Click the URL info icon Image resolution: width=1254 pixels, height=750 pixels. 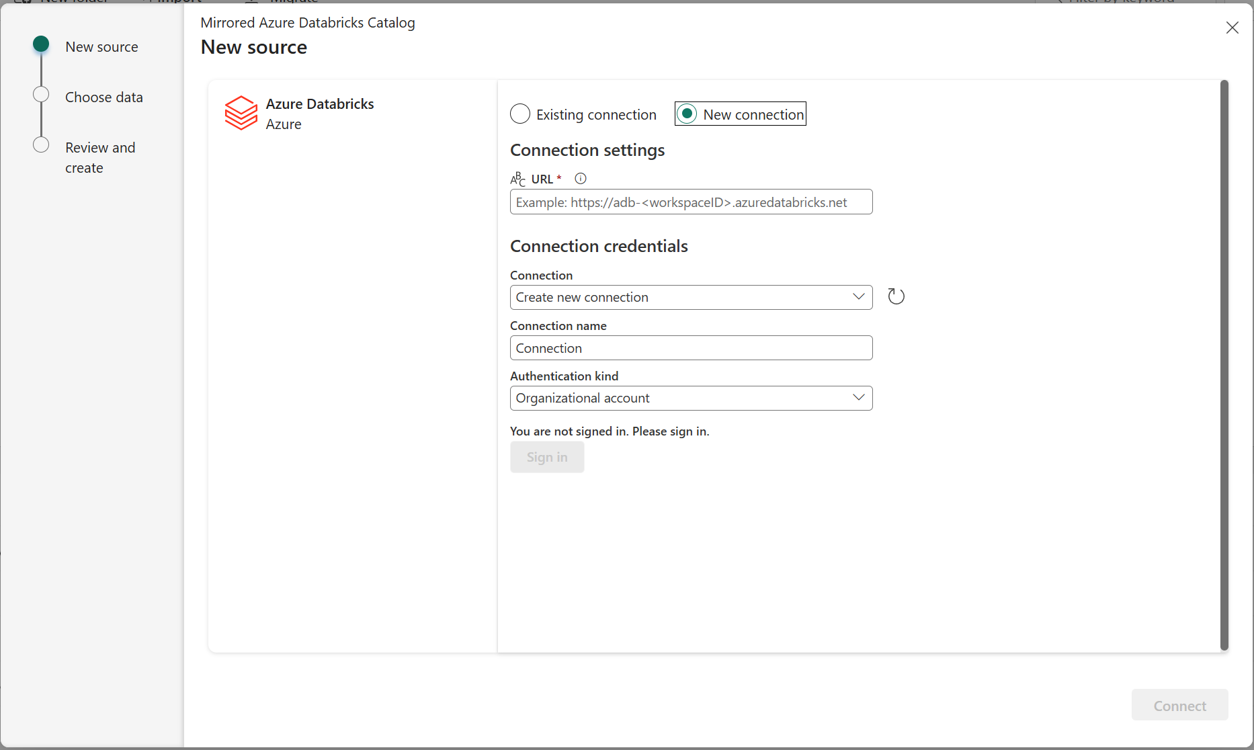click(581, 179)
